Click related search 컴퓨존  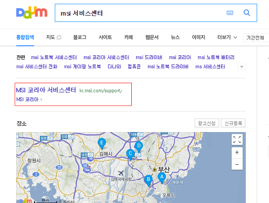134,67
